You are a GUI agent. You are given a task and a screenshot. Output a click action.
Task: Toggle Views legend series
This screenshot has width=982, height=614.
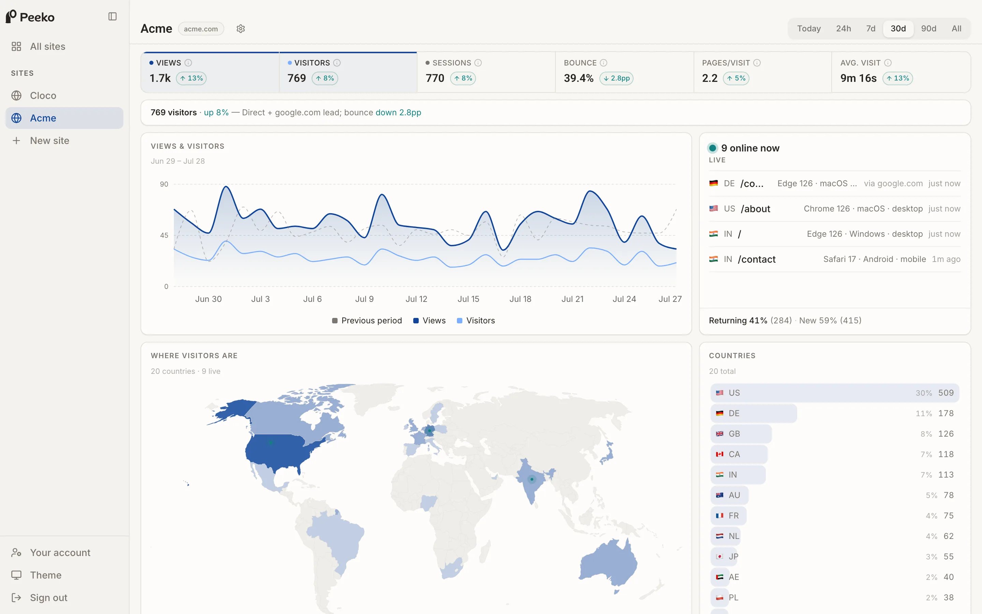[x=429, y=321]
